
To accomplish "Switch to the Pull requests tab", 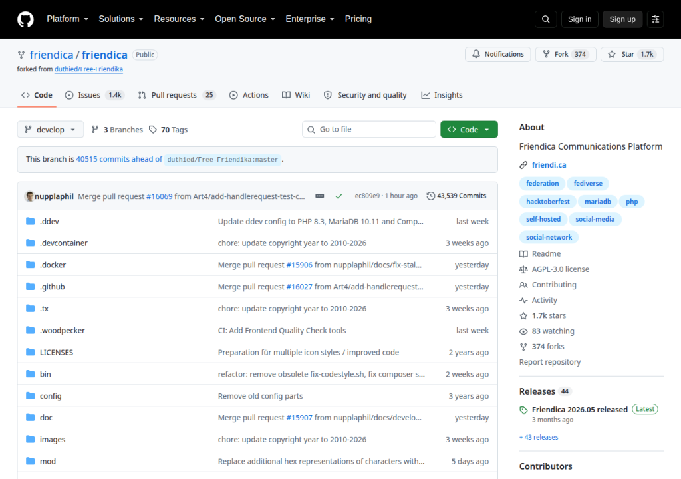I will 177,95.
